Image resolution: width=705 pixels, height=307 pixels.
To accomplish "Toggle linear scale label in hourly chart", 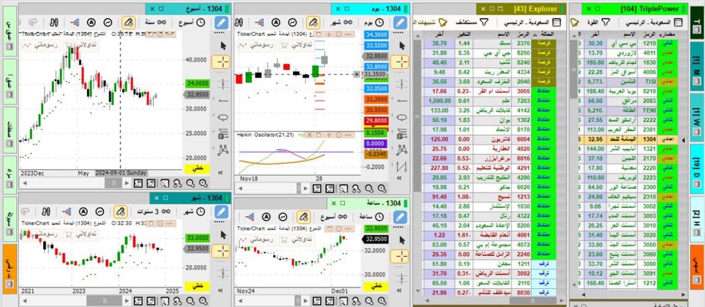I will 377,286.
